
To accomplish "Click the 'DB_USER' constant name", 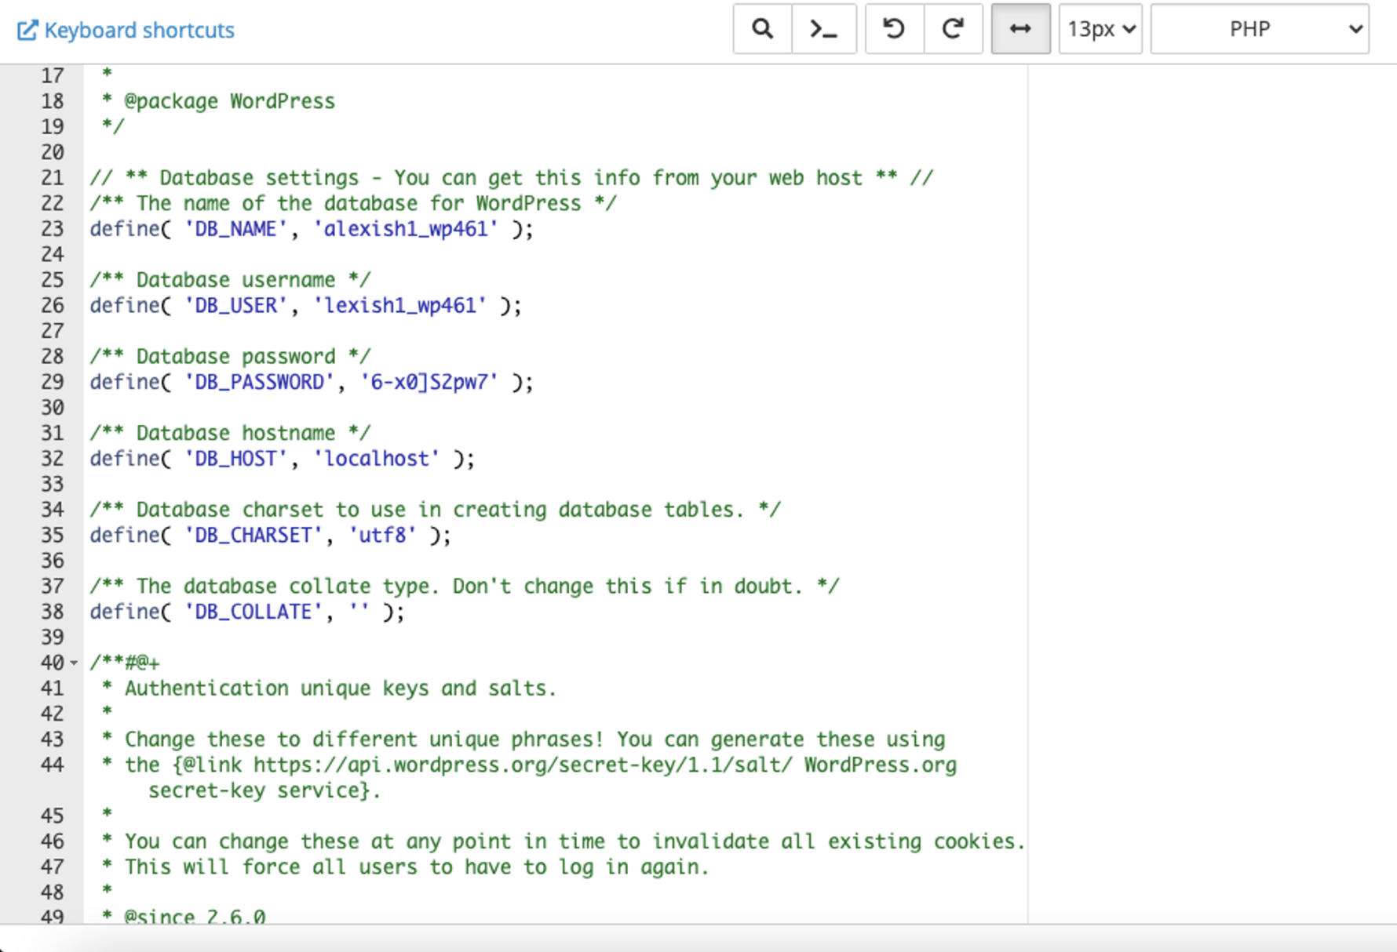I will tap(235, 305).
